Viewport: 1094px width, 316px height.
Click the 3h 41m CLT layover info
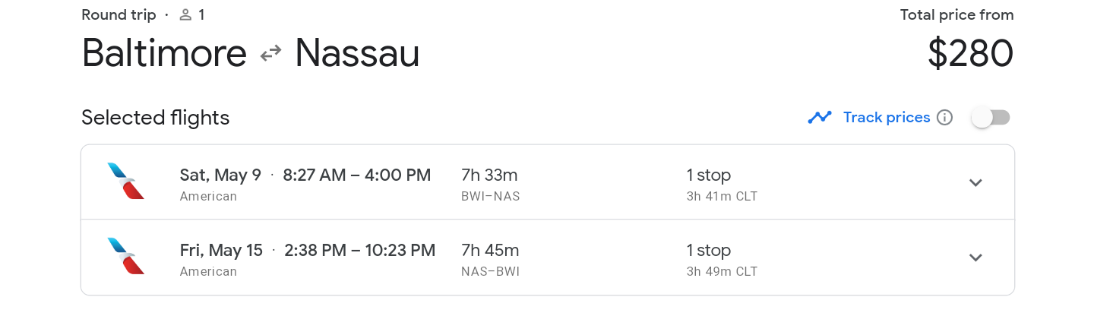(x=722, y=197)
